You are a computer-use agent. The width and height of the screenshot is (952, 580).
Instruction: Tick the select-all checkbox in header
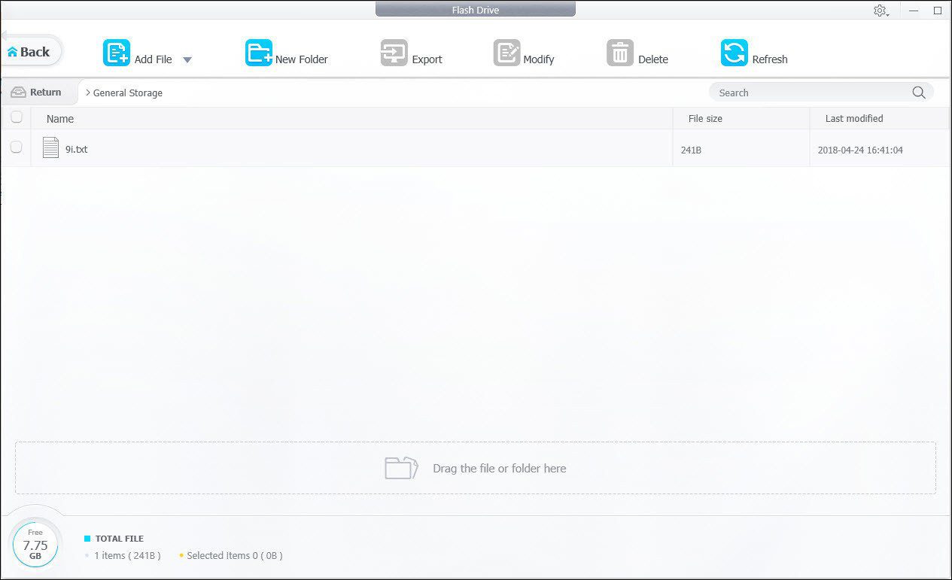click(17, 117)
